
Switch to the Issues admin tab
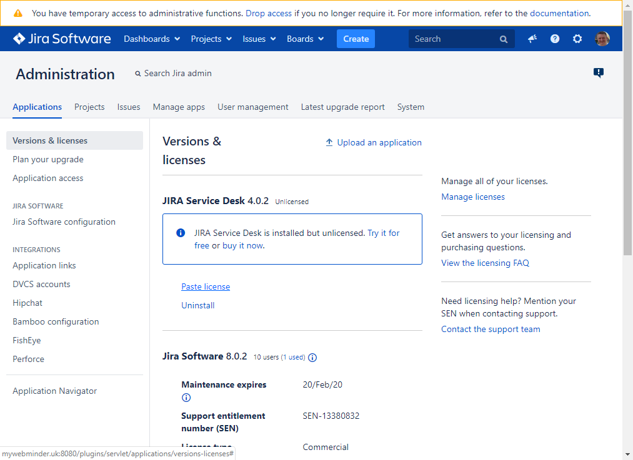pyautogui.click(x=128, y=107)
